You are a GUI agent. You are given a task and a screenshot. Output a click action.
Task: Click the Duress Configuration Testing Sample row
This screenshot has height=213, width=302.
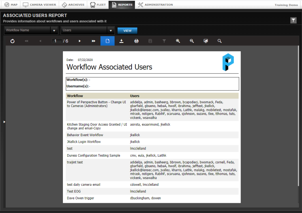coord(152,155)
